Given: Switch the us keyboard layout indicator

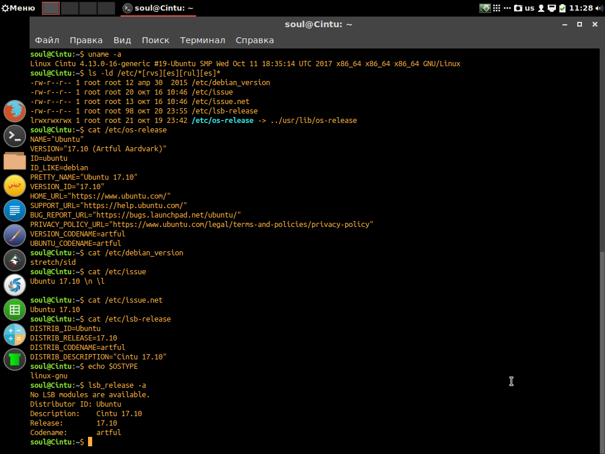Looking at the screenshot, I should (530, 8).
